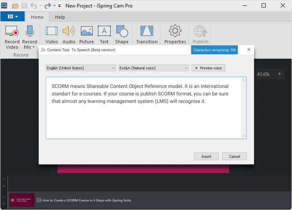
Task: Click the filmstrip icon on timeline clip
Action: [39, 200]
